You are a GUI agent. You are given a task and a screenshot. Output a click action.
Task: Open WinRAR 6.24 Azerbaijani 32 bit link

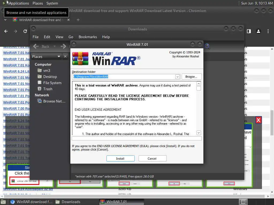click(x=28, y=189)
